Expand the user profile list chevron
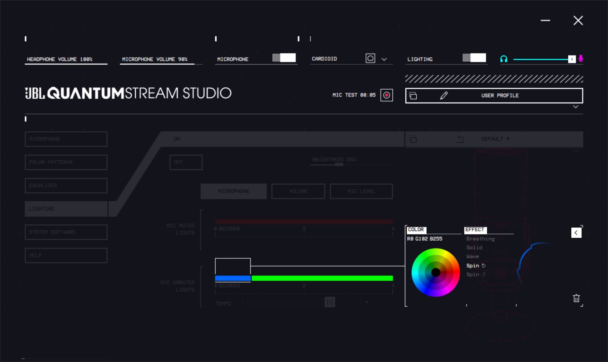 (x=576, y=107)
